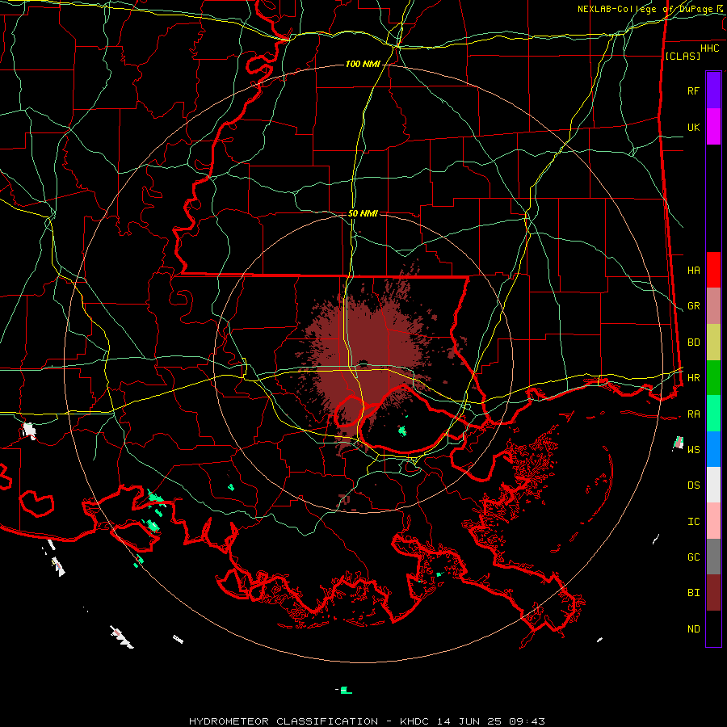Click the BI brown legend swatch

(x=713, y=593)
